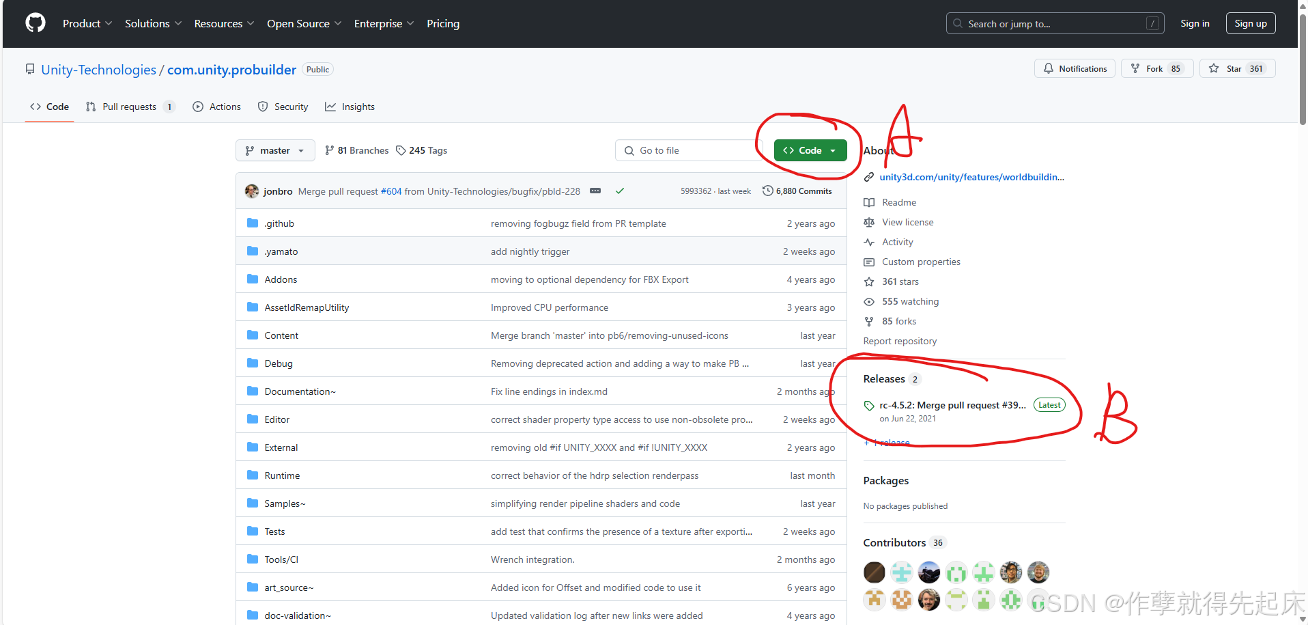The width and height of the screenshot is (1308, 625).
Task: Open the Contributors 36 list
Action: 904,542
